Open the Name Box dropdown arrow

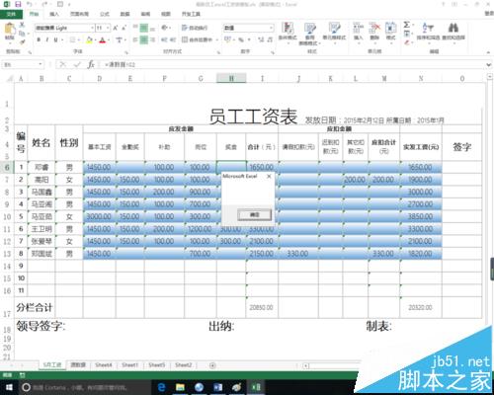pyautogui.click(x=41, y=64)
